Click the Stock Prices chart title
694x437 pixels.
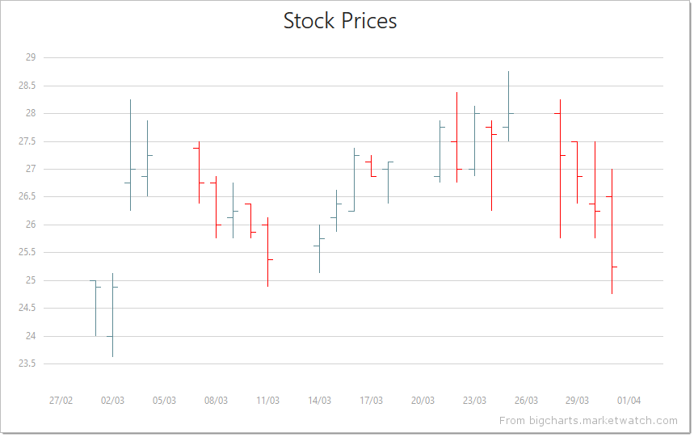[340, 21]
